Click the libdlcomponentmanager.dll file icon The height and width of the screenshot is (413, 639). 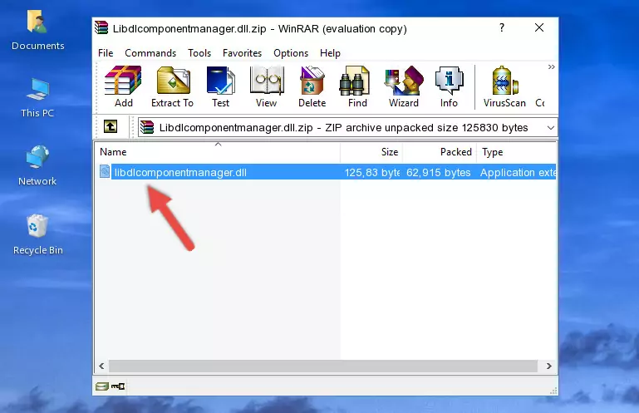pos(105,172)
